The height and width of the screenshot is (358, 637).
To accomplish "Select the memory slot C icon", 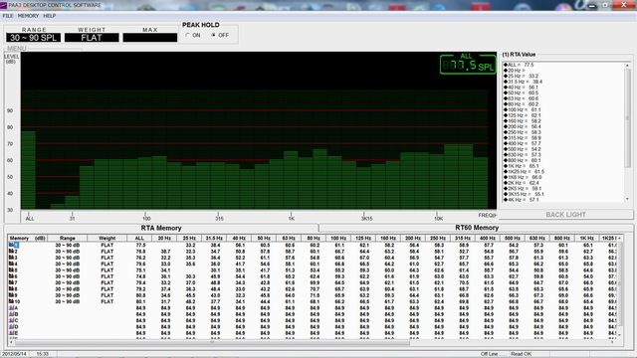I will point(11,320).
